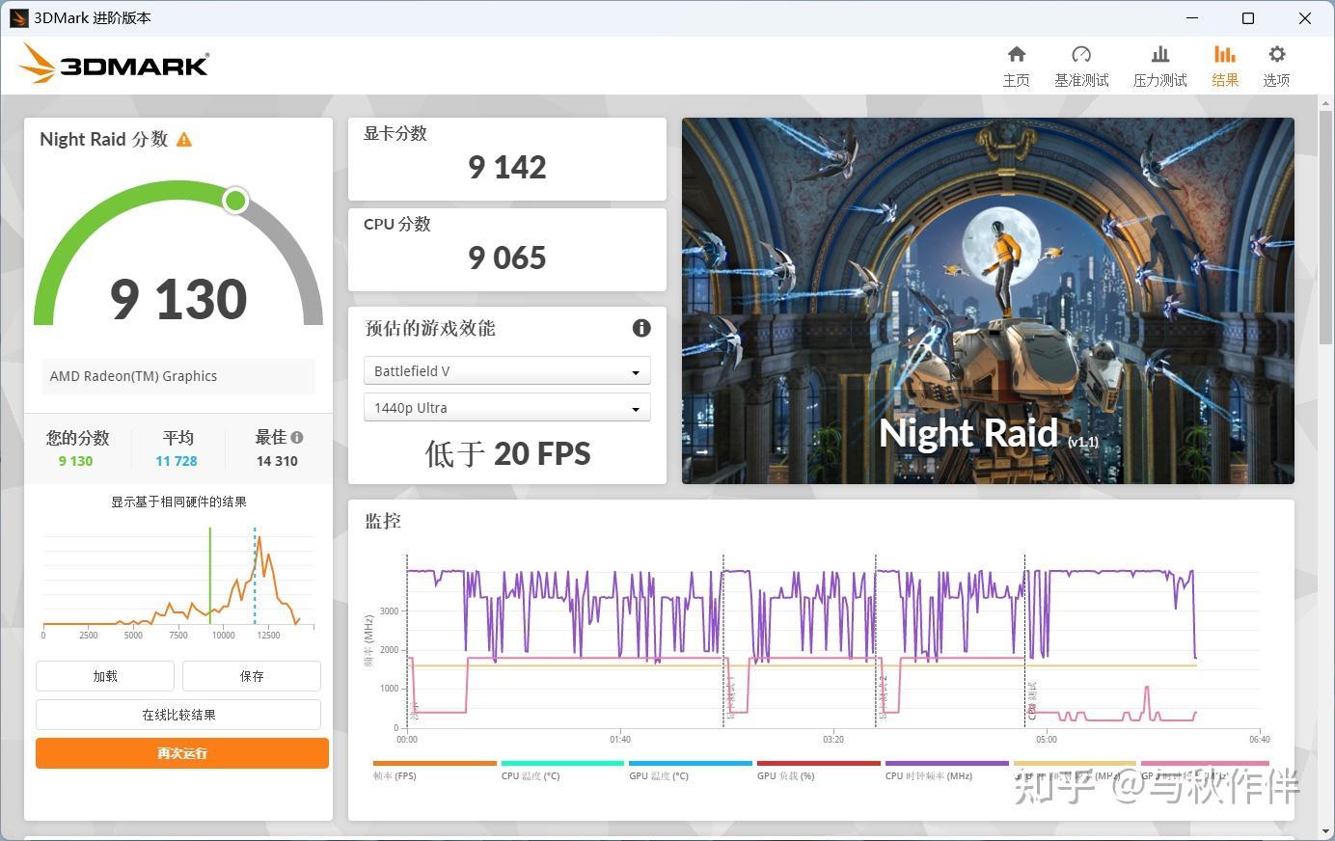Click the Night Raid 分数 panel title

[104, 139]
